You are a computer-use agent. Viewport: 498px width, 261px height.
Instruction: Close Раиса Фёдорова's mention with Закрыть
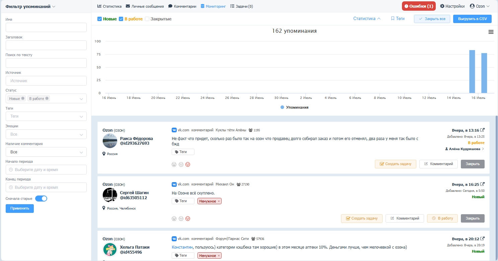(x=473, y=164)
